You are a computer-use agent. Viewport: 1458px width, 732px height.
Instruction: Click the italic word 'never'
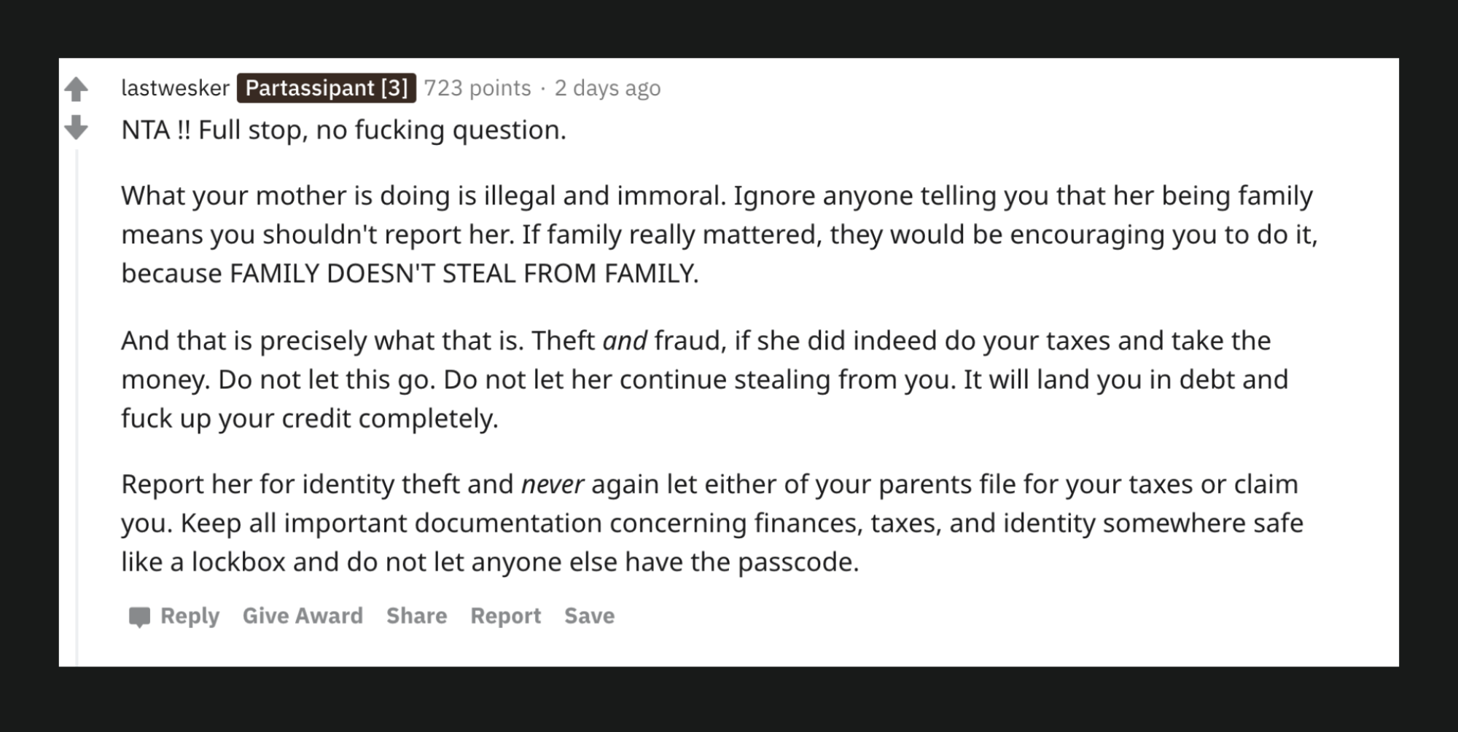coord(552,484)
